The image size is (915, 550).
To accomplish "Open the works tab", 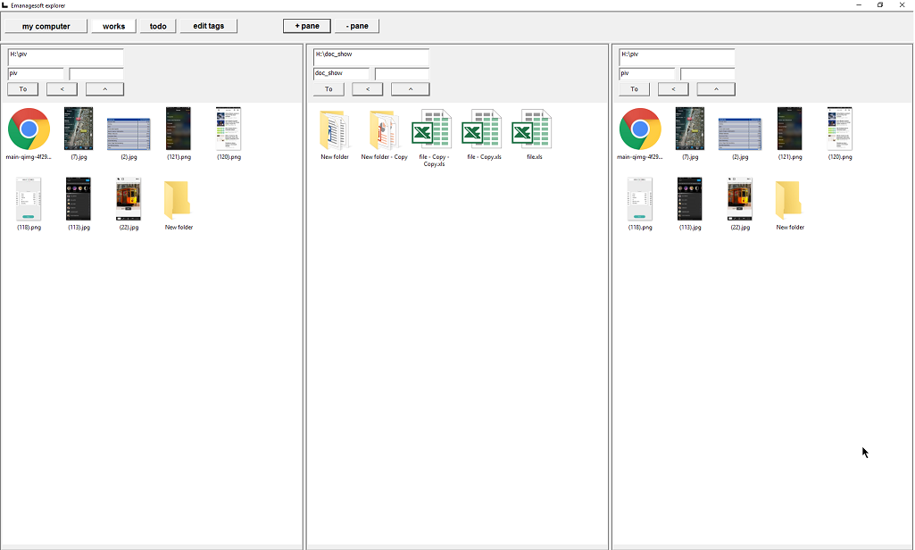I will click(x=113, y=26).
